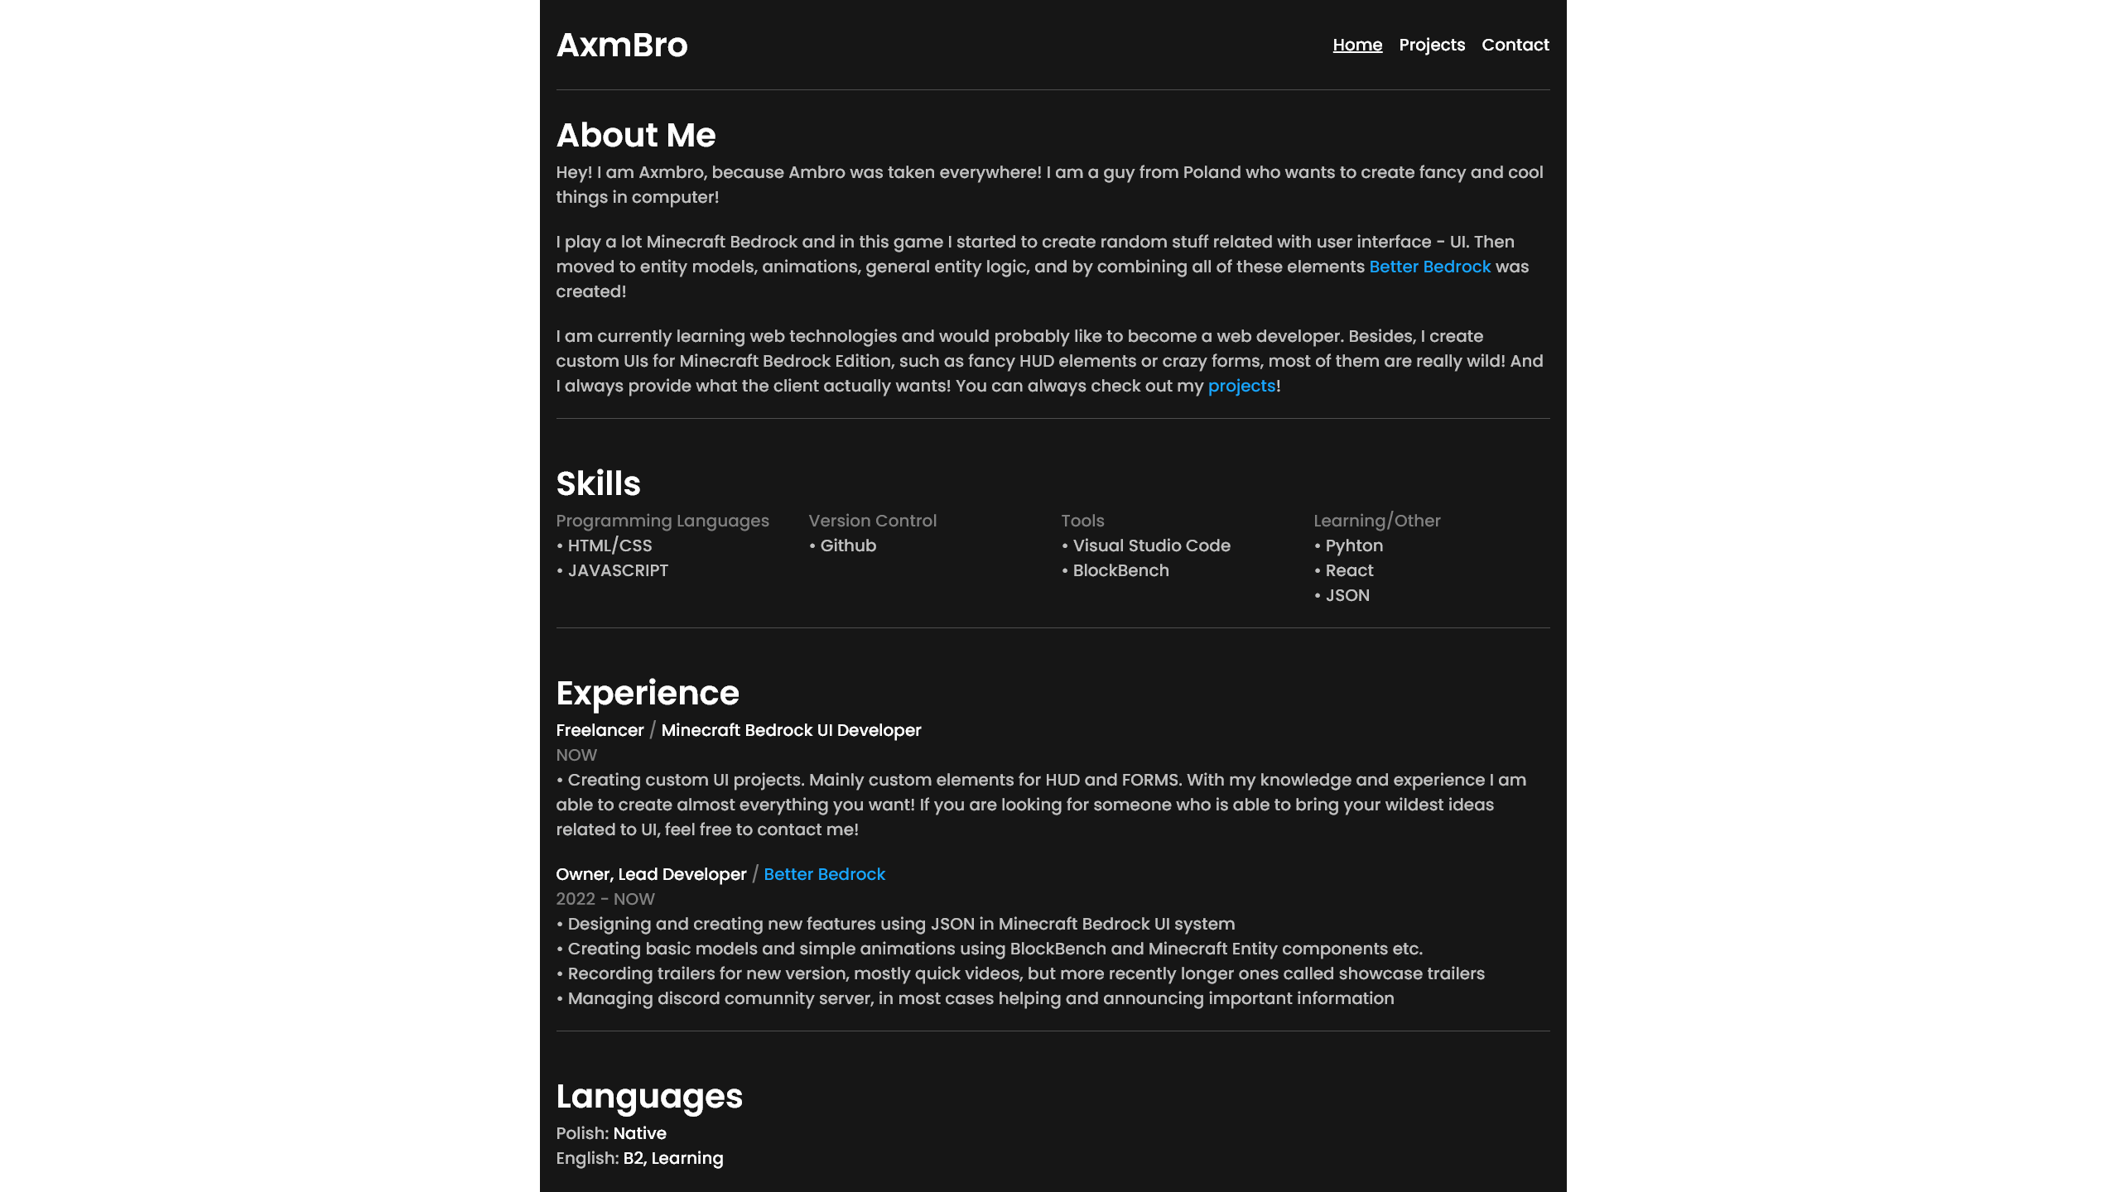
Task: Visit the Better Bedrock link under Experience
Action: pyautogui.click(x=824, y=874)
